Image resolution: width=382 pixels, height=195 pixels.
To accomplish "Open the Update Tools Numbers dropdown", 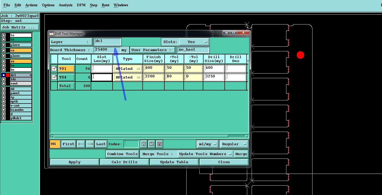I will tap(205, 154).
